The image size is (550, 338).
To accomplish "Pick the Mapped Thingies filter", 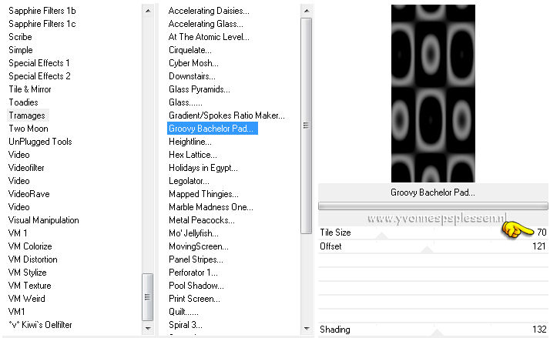I will tap(203, 194).
